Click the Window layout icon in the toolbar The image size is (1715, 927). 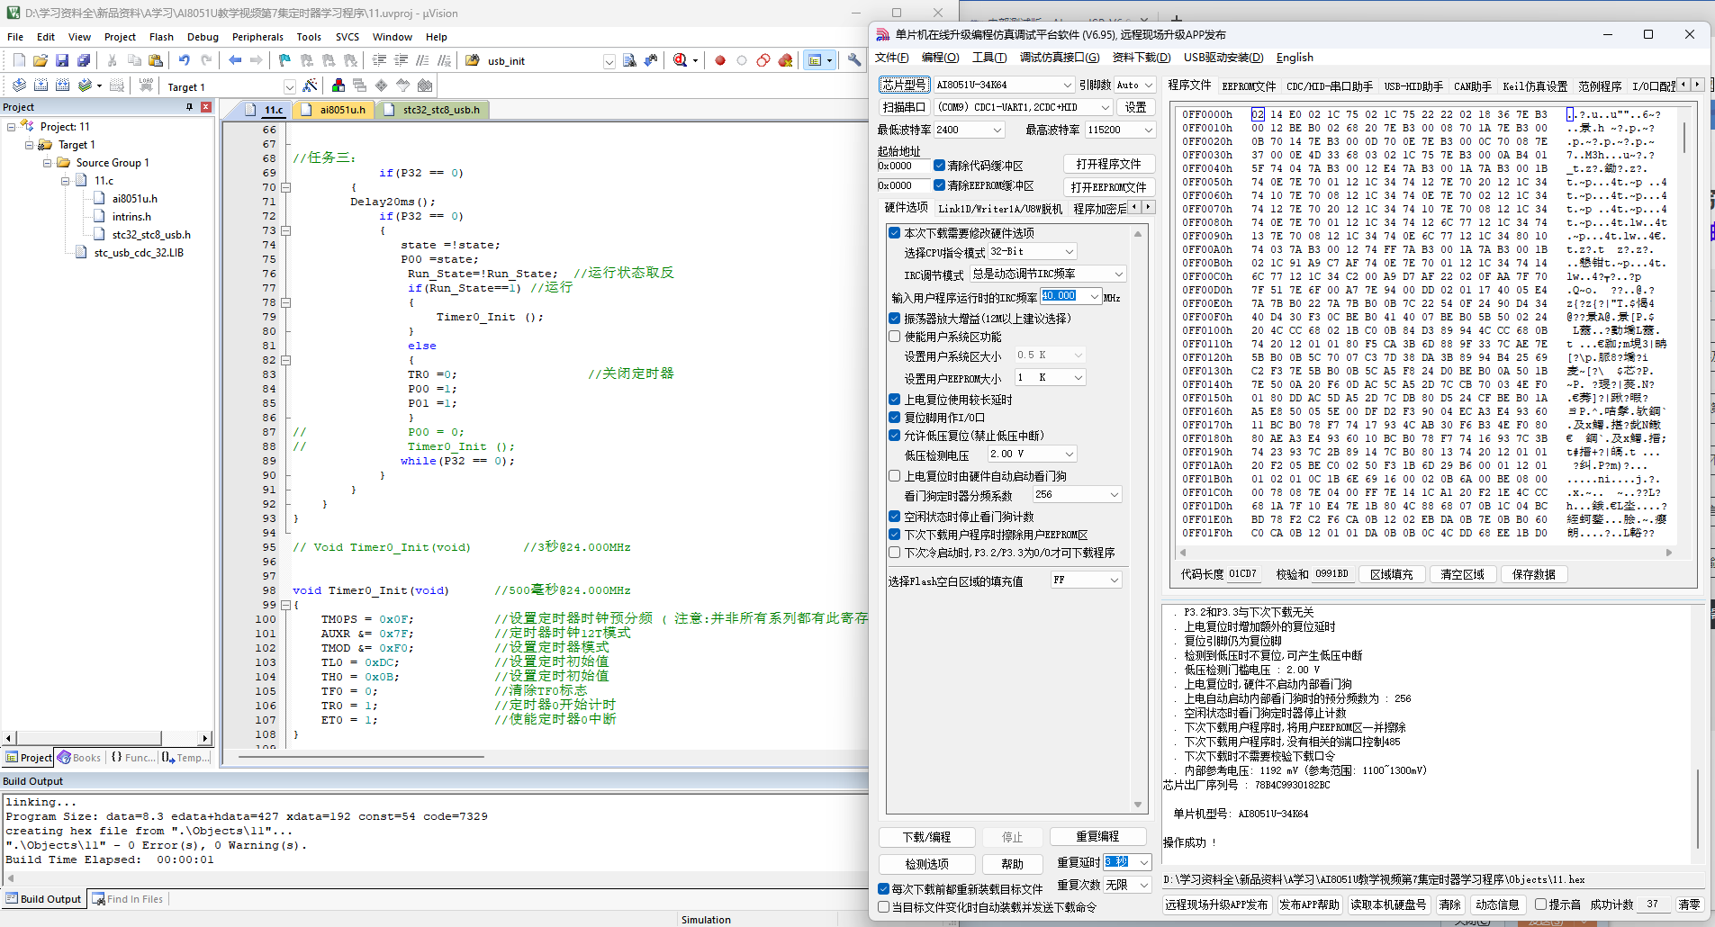pyautogui.click(x=816, y=60)
